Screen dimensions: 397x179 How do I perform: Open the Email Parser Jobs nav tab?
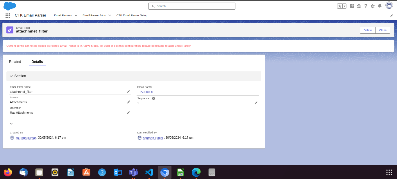pyautogui.click(x=94, y=15)
